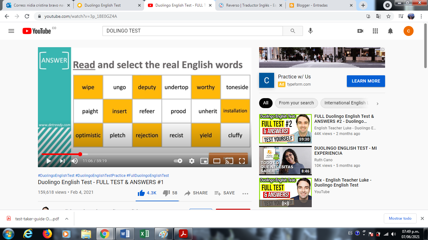
Task: Open Ruth Cano channel name
Action: click(323, 160)
